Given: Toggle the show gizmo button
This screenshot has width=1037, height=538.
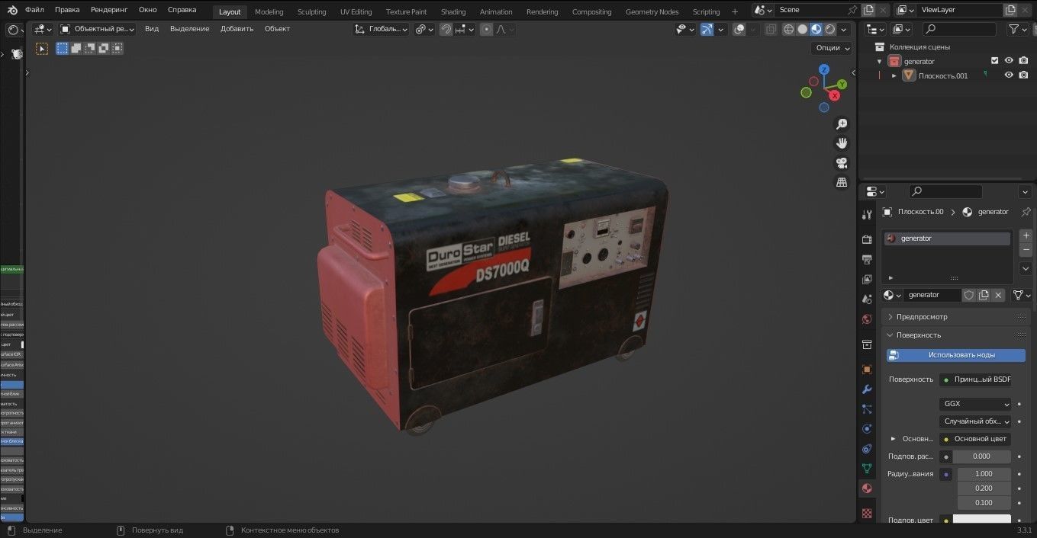Looking at the screenshot, I should click(707, 29).
